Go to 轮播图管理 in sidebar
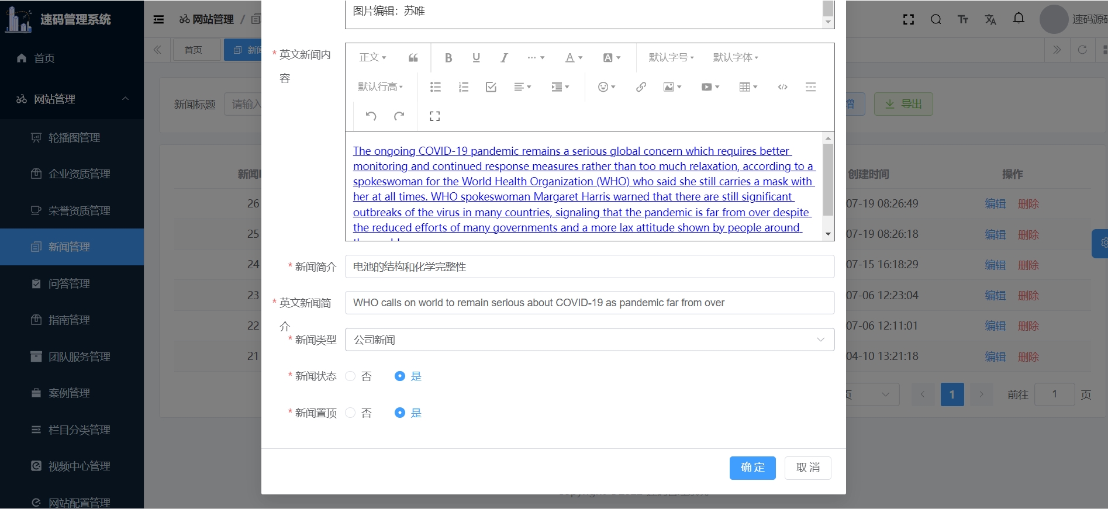This screenshot has width=1108, height=509. click(x=74, y=138)
